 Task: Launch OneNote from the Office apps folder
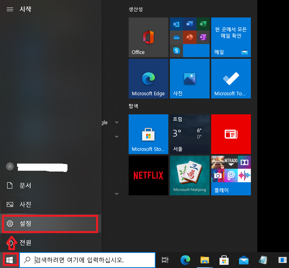[203, 37]
